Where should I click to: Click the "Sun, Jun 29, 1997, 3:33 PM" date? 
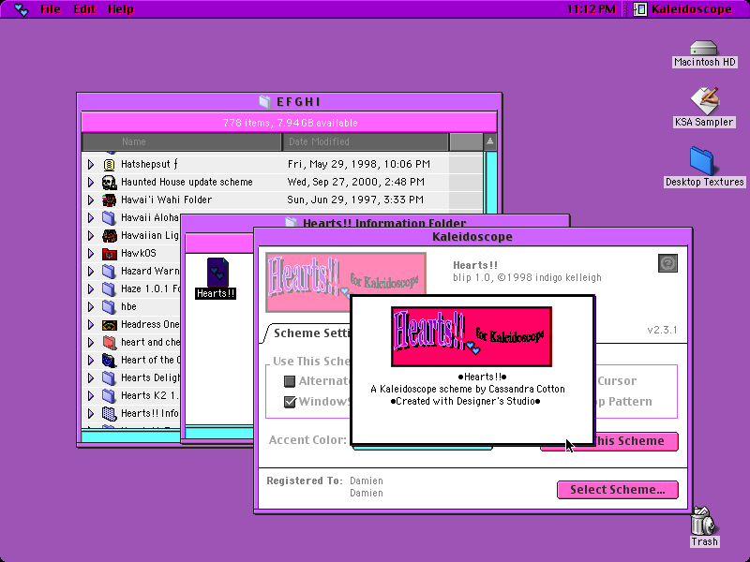pyautogui.click(x=355, y=200)
